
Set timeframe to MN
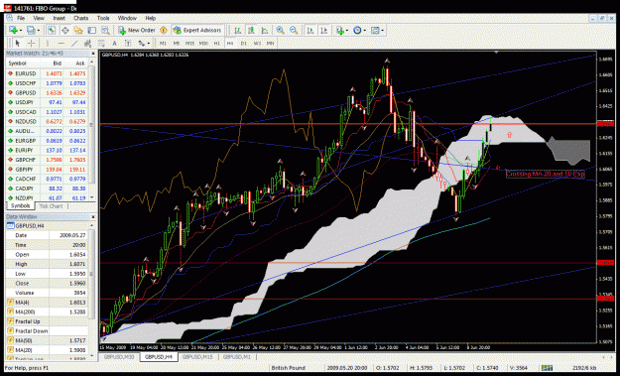270,43
